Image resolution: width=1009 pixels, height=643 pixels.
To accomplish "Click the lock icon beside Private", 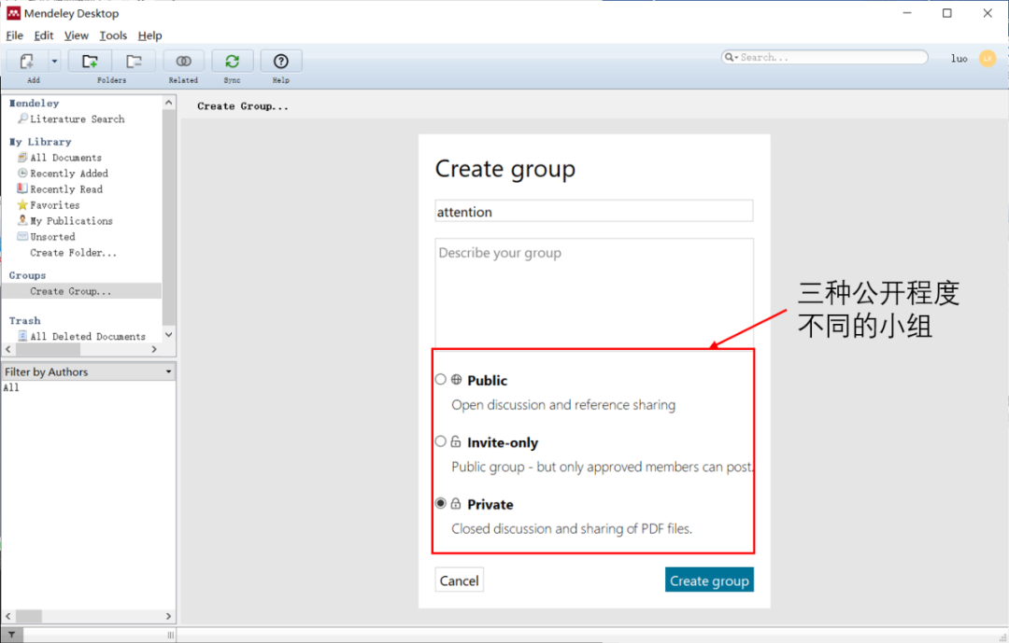I will (x=456, y=503).
